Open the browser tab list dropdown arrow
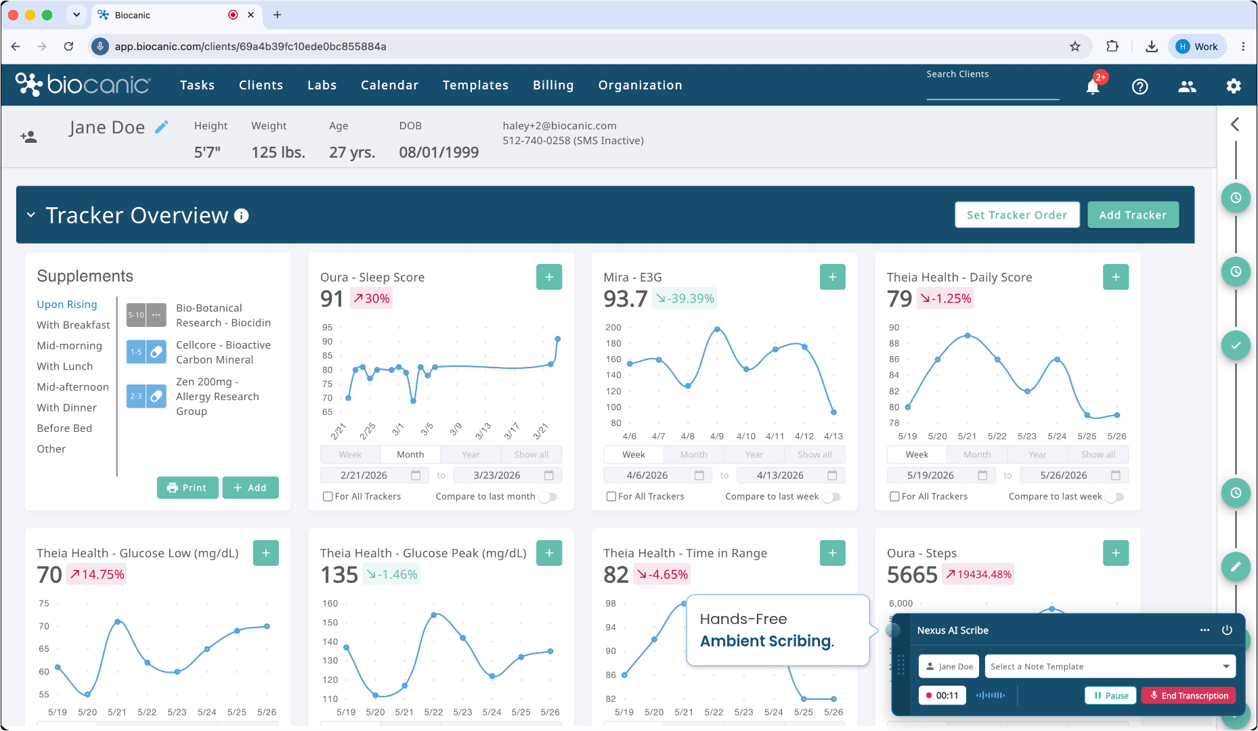 77,15
